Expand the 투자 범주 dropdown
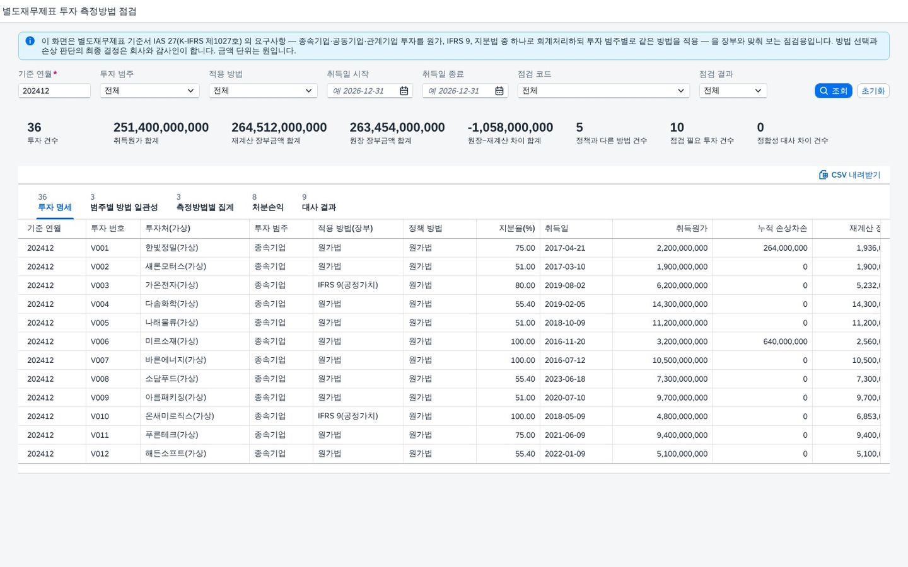This screenshot has width=908, height=567. (150, 91)
